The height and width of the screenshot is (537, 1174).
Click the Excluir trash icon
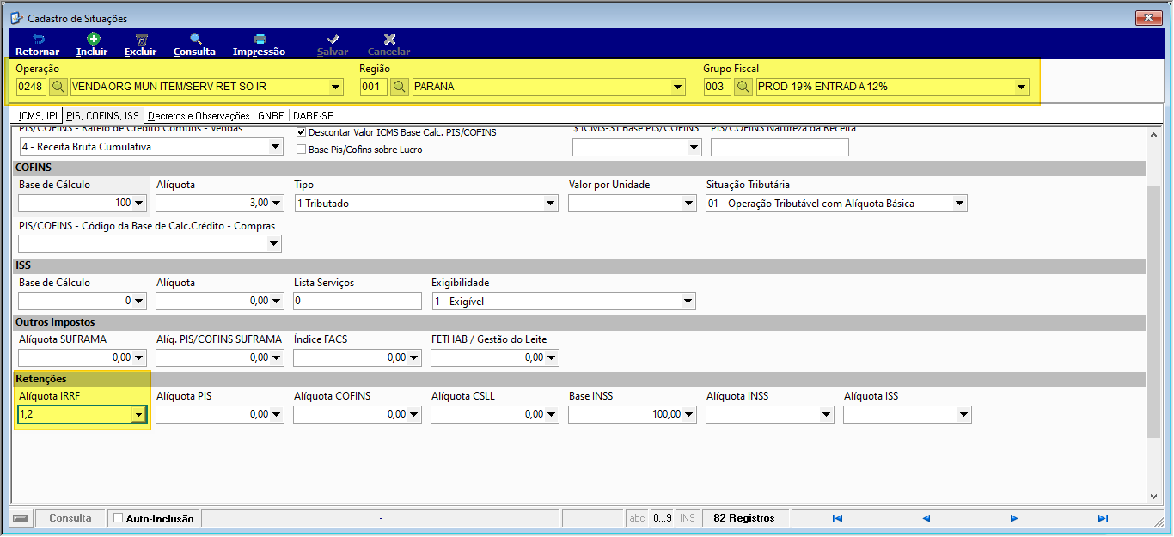click(x=141, y=39)
